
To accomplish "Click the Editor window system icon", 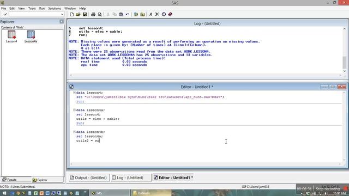I will point(71,87).
